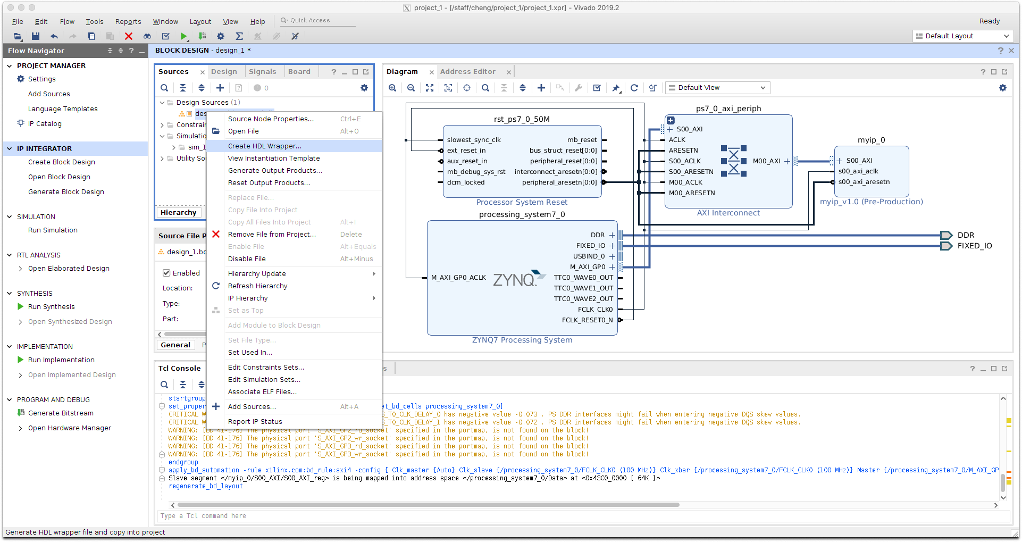Toggle the Enabled checkbox in Source File Properties
Viewport: 1022px width, 542px height.
pos(166,273)
